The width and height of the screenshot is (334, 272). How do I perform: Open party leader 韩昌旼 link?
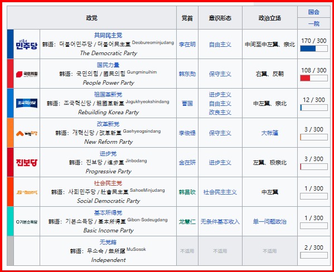tap(187, 192)
